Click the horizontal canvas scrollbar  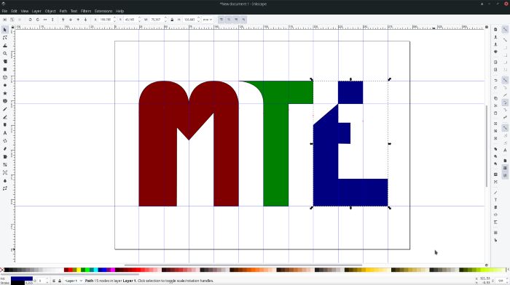pos(243,265)
